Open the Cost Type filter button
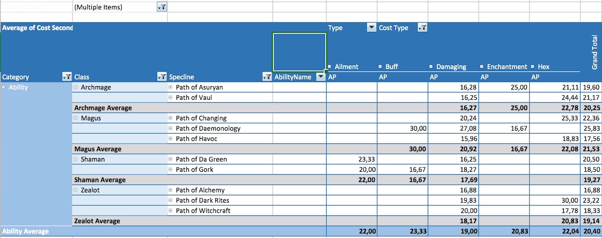The image size is (602, 238). (422, 28)
